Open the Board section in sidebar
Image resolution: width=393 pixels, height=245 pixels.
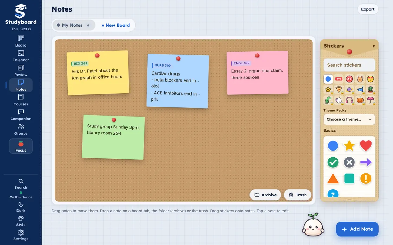[21, 41]
